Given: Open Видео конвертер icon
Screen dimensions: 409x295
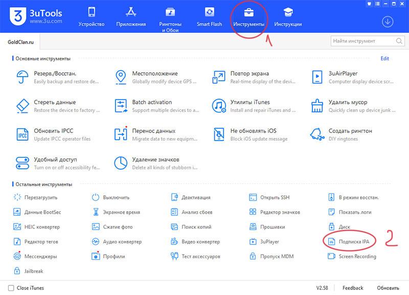Looking at the screenshot, I should click(174, 241).
